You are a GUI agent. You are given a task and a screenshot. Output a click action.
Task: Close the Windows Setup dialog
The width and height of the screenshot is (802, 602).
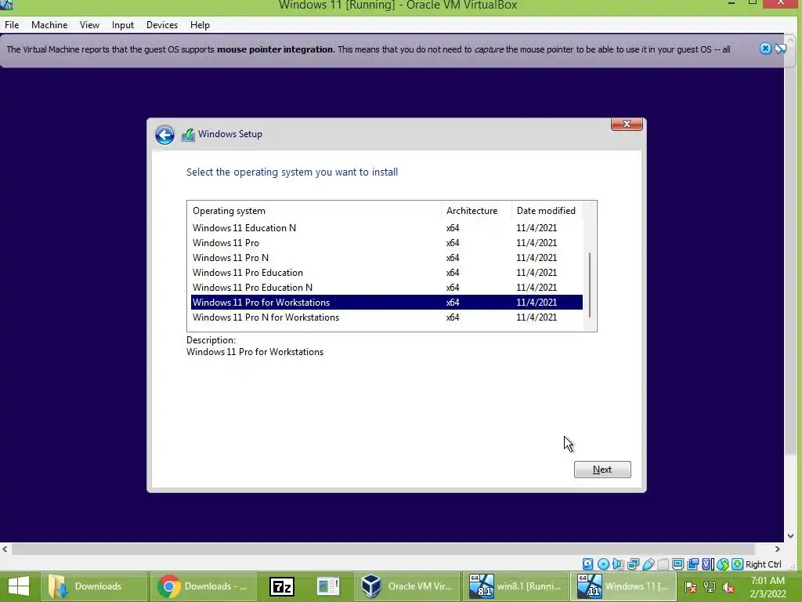point(627,124)
